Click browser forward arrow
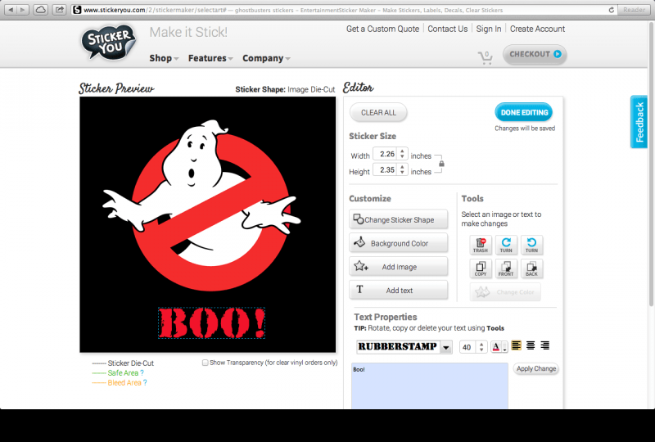The image size is (655, 442). tap(23, 10)
